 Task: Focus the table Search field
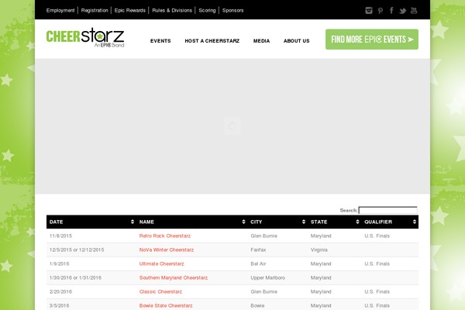tap(388, 210)
